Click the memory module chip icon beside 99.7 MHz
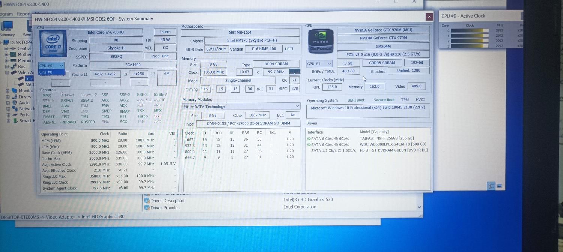This screenshot has width=563, height=252. click(295, 72)
